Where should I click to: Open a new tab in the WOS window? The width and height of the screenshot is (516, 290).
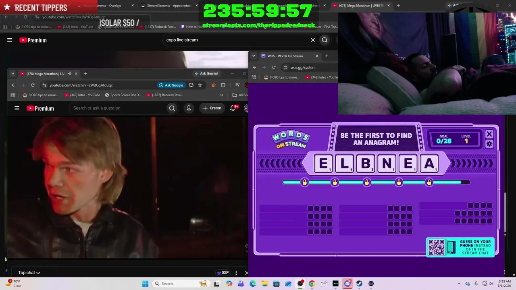[x=327, y=56]
